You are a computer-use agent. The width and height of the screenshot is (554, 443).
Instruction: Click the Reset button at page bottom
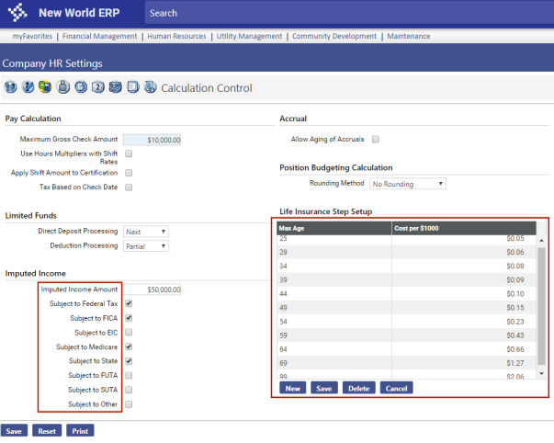[x=47, y=430]
